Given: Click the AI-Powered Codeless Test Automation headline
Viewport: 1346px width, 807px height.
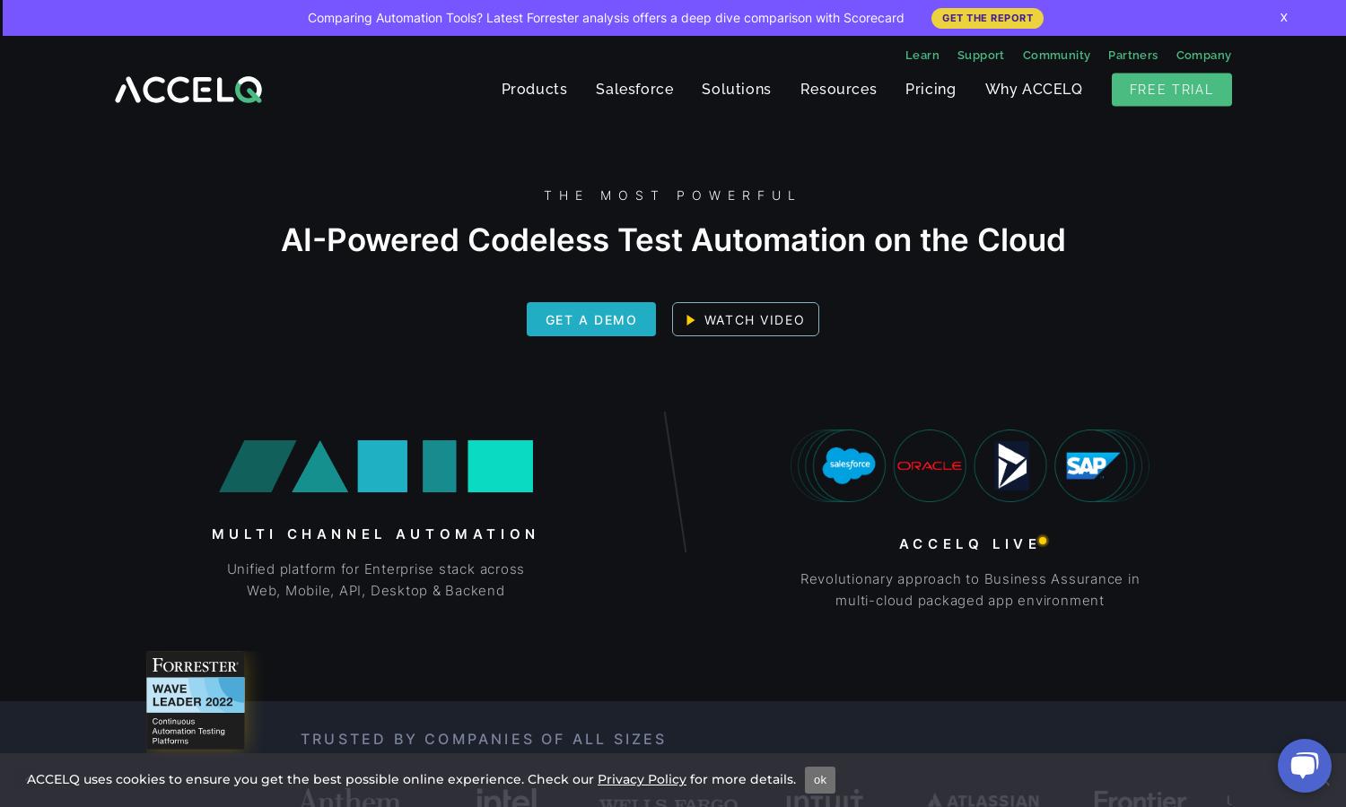Looking at the screenshot, I should 673,239.
